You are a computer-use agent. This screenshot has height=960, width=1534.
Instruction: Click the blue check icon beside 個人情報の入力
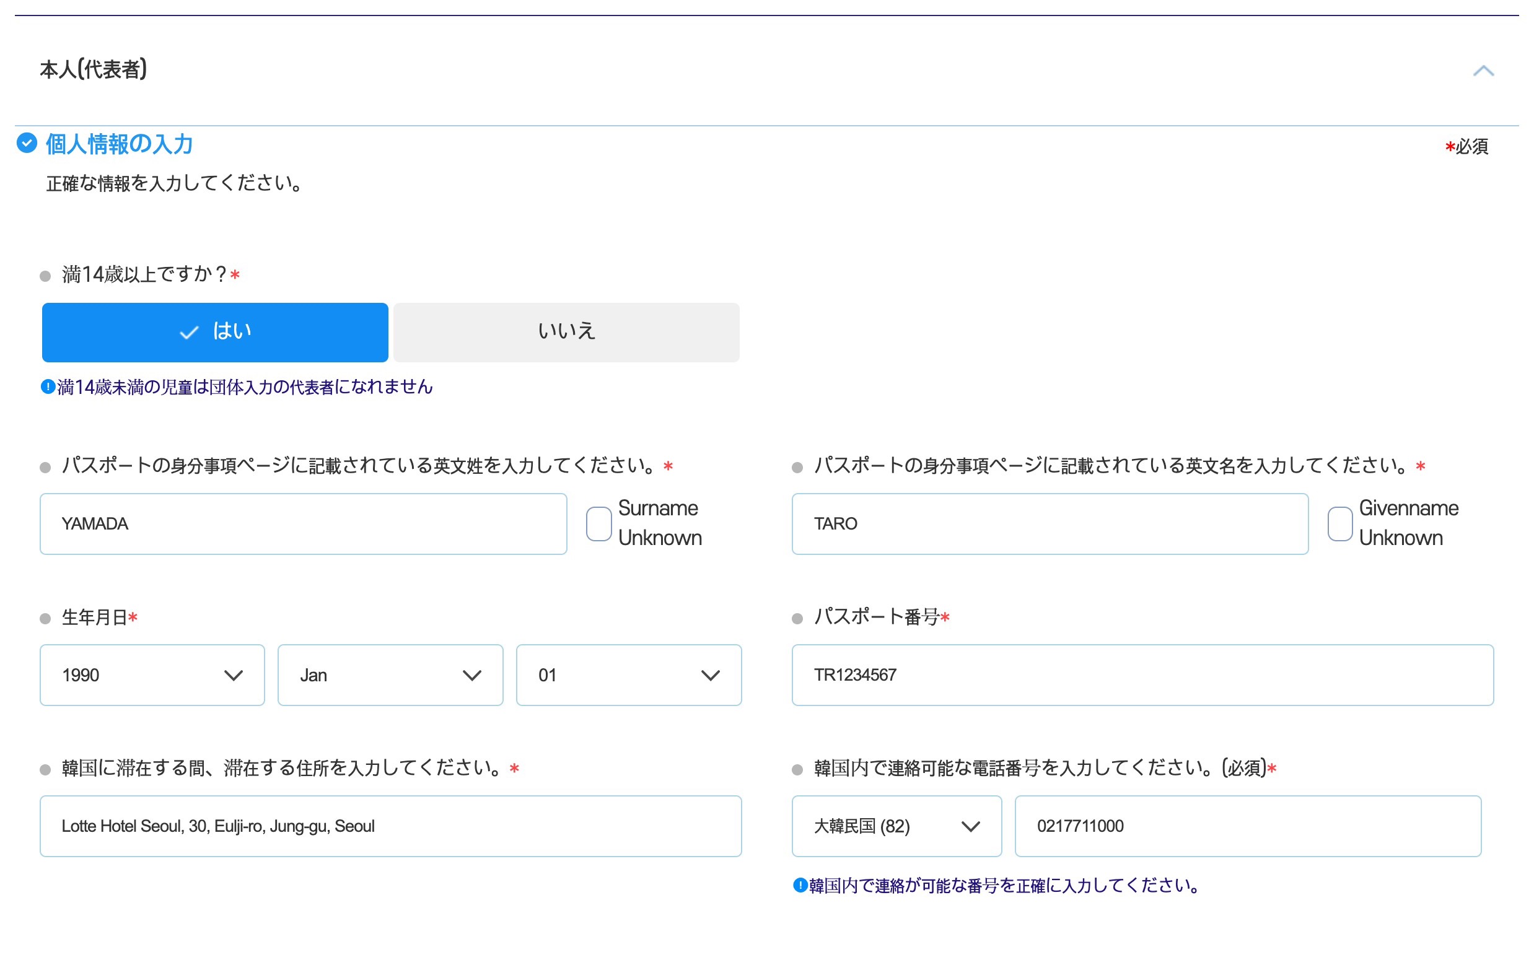click(27, 143)
